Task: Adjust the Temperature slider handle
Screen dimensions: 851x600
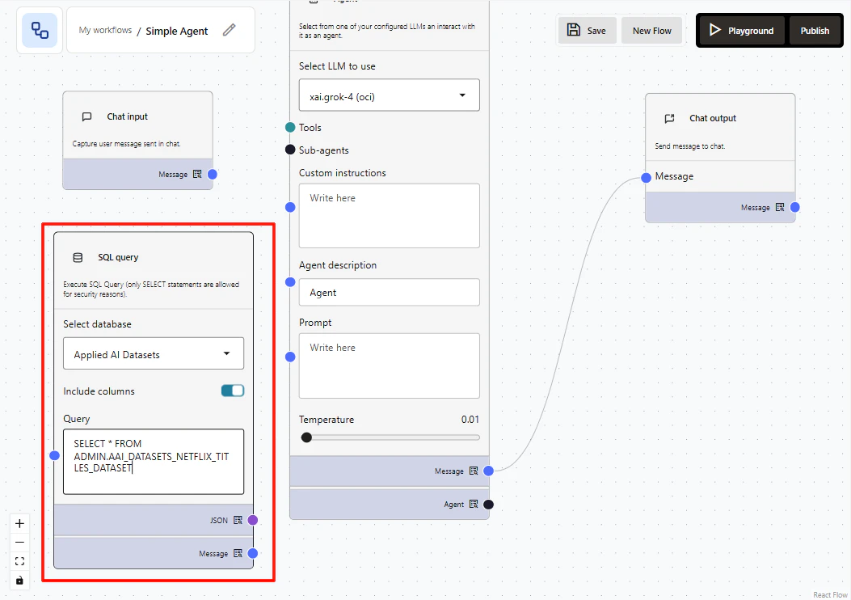Action: [x=306, y=437]
